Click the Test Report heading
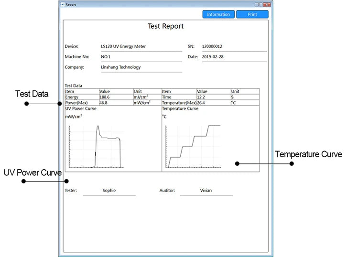Image resolution: width=347 pixels, height=257 pixels. 166,27
